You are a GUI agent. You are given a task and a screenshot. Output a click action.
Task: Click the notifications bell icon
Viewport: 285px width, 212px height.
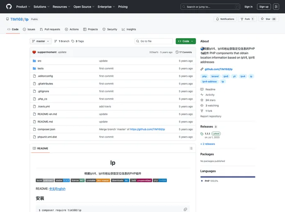tap(217, 19)
